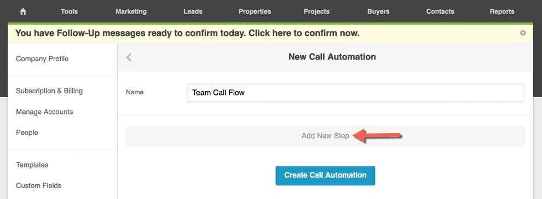Select Properties in the top navigation
Viewport: 542px width, 199px height.
pyautogui.click(x=255, y=11)
